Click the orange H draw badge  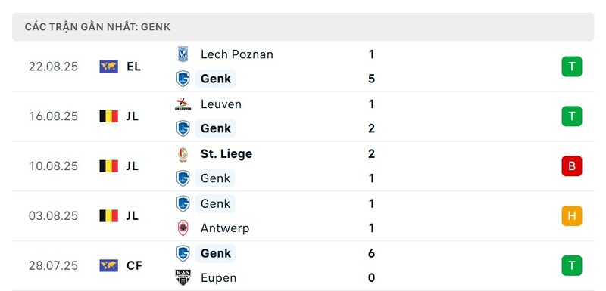[572, 216]
